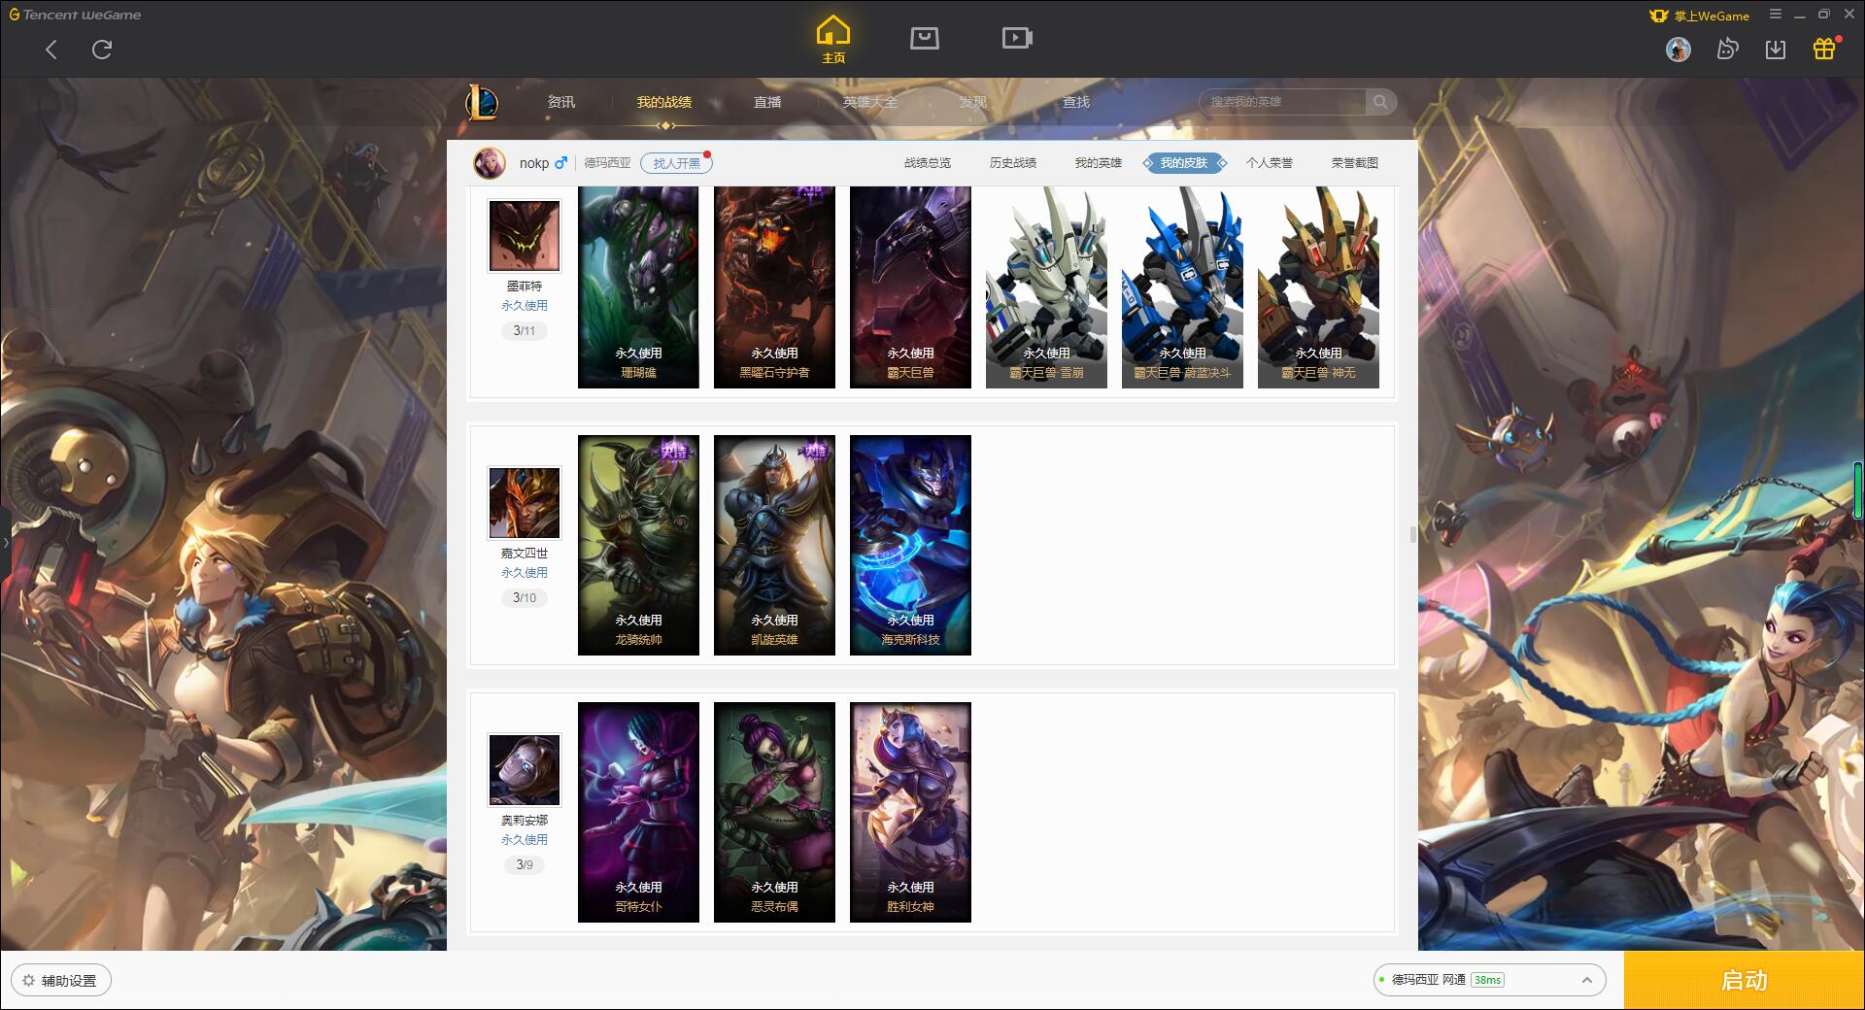Click the 奥莉安娜 champion portrait

click(524, 770)
